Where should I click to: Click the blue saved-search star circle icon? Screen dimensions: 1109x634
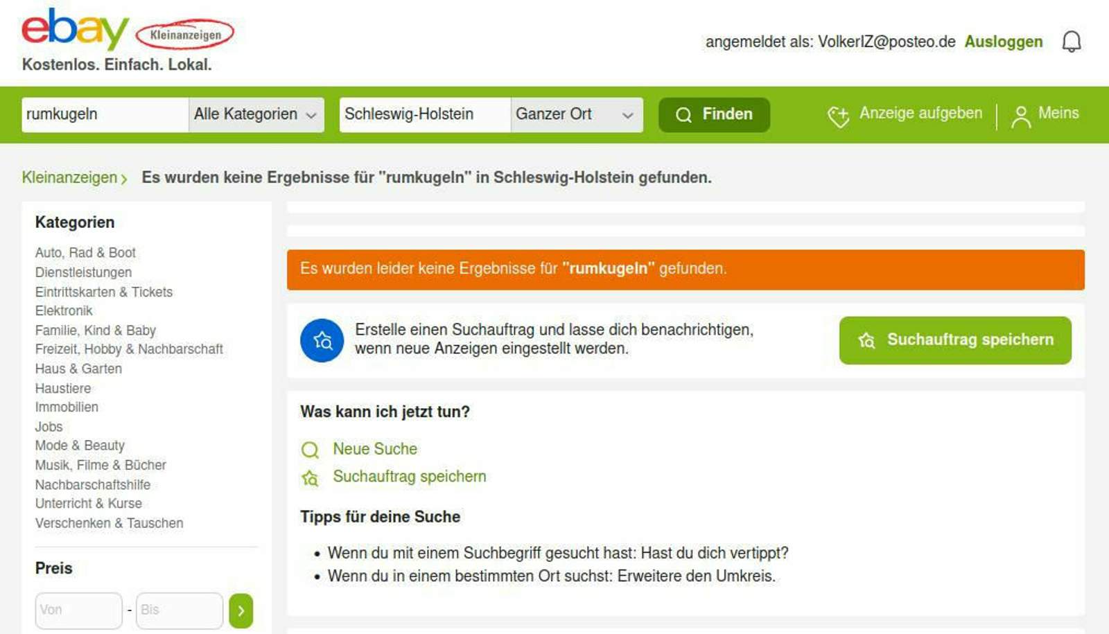322,340
